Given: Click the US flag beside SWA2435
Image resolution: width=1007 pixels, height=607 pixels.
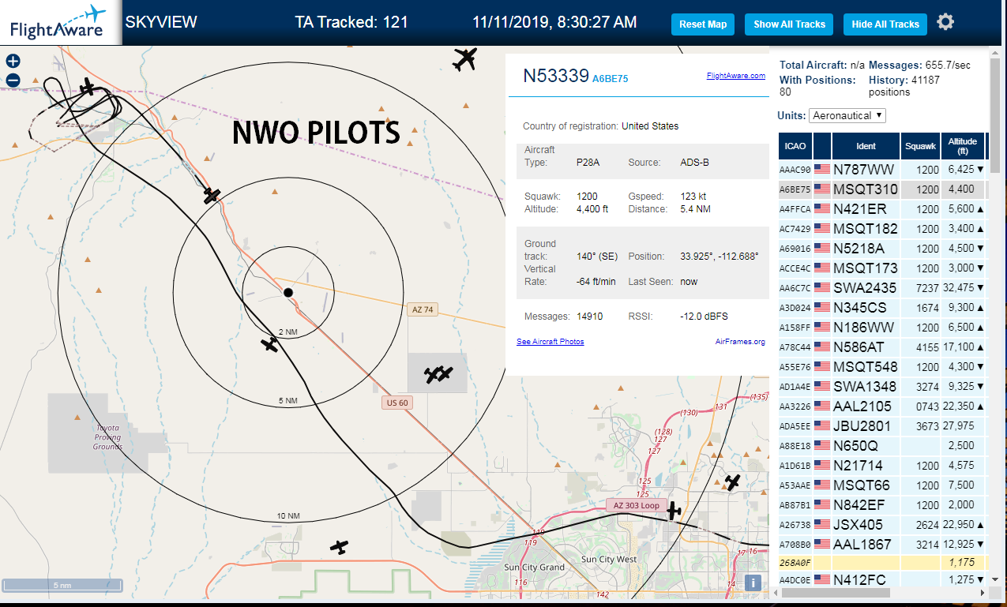Looking at the screenshot, I should click(822, 287).
